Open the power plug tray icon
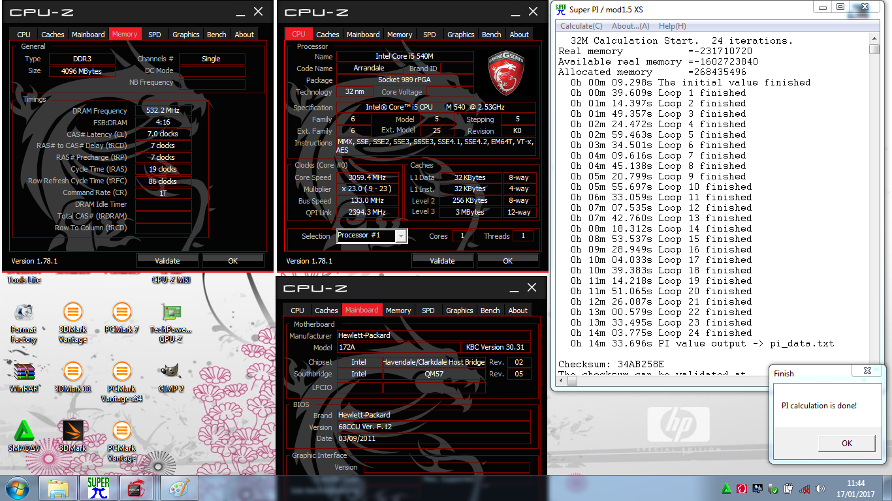This screenshot has height=501, width=892. tap(789, 489)
